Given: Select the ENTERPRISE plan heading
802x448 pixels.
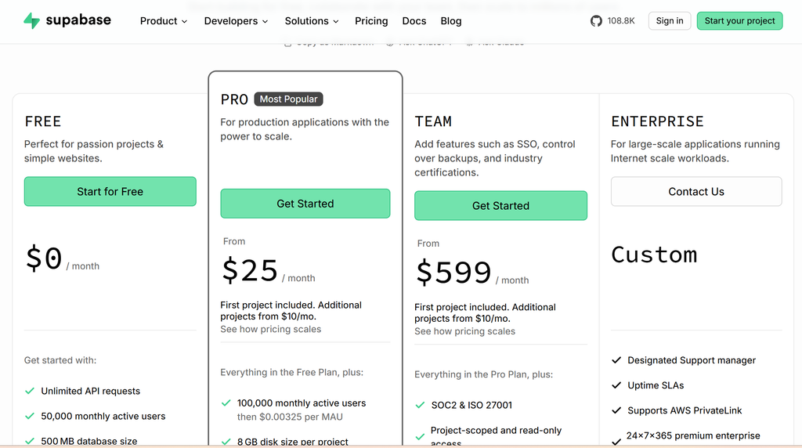Looking at the screenshot, I should pos(657,121).
